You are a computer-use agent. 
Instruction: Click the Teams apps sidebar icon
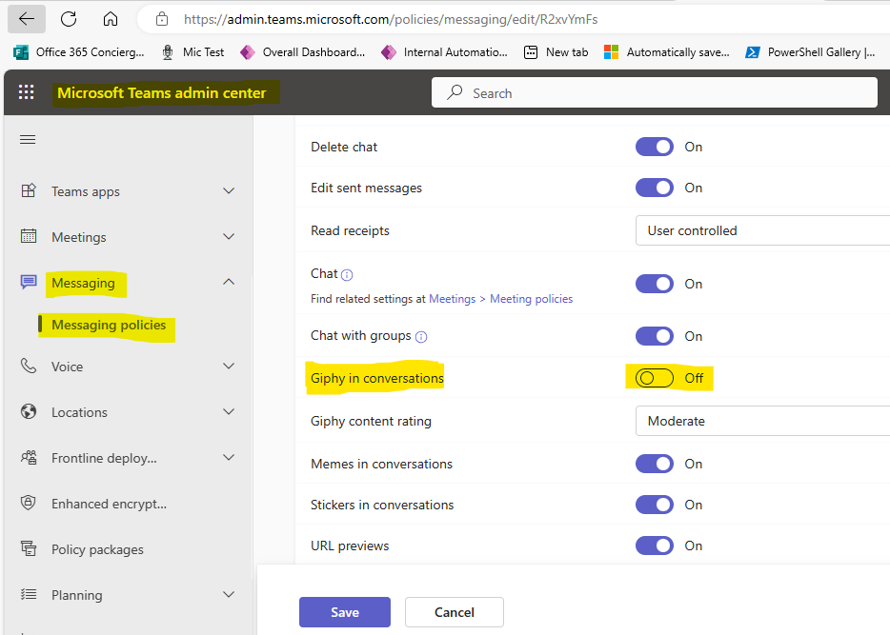click(x=29, y=190)
